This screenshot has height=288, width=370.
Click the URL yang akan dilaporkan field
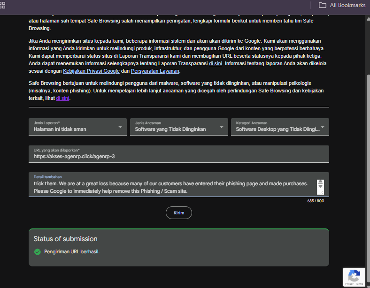[178, 154]
